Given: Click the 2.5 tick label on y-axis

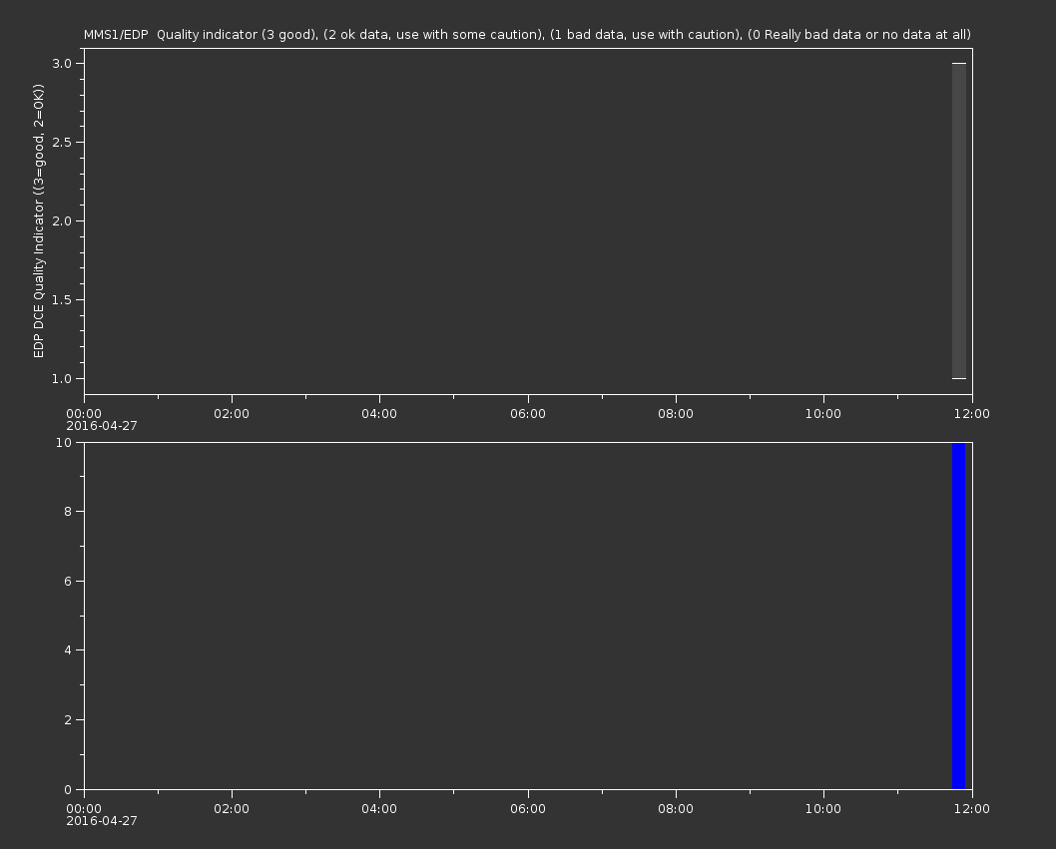Looking at the screenshot, I should (62, 142).
